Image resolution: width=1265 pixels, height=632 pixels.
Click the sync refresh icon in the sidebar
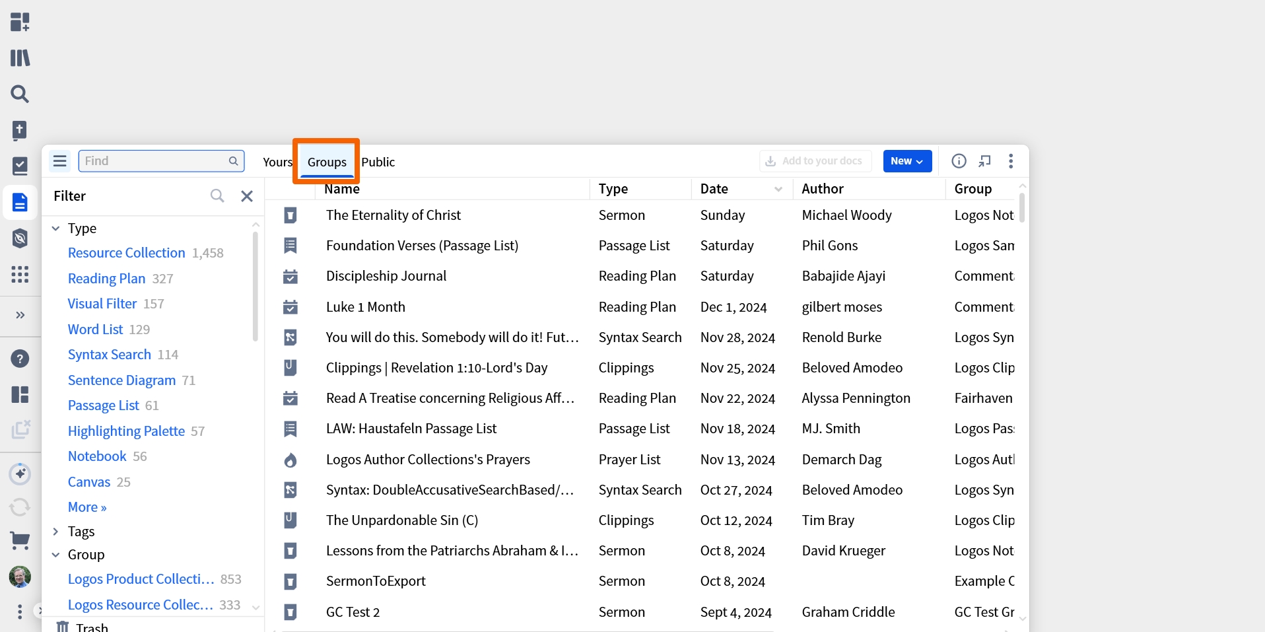click(x=20, y=507)
